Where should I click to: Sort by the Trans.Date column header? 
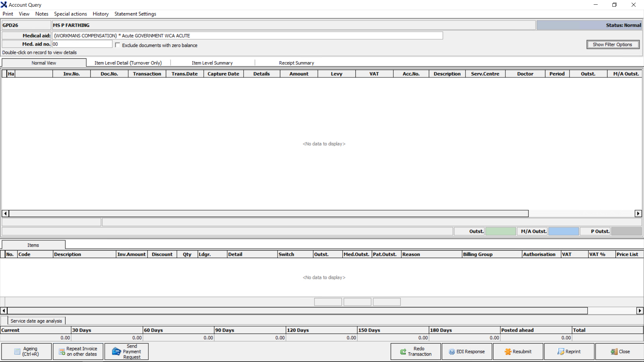click(185, 74)
